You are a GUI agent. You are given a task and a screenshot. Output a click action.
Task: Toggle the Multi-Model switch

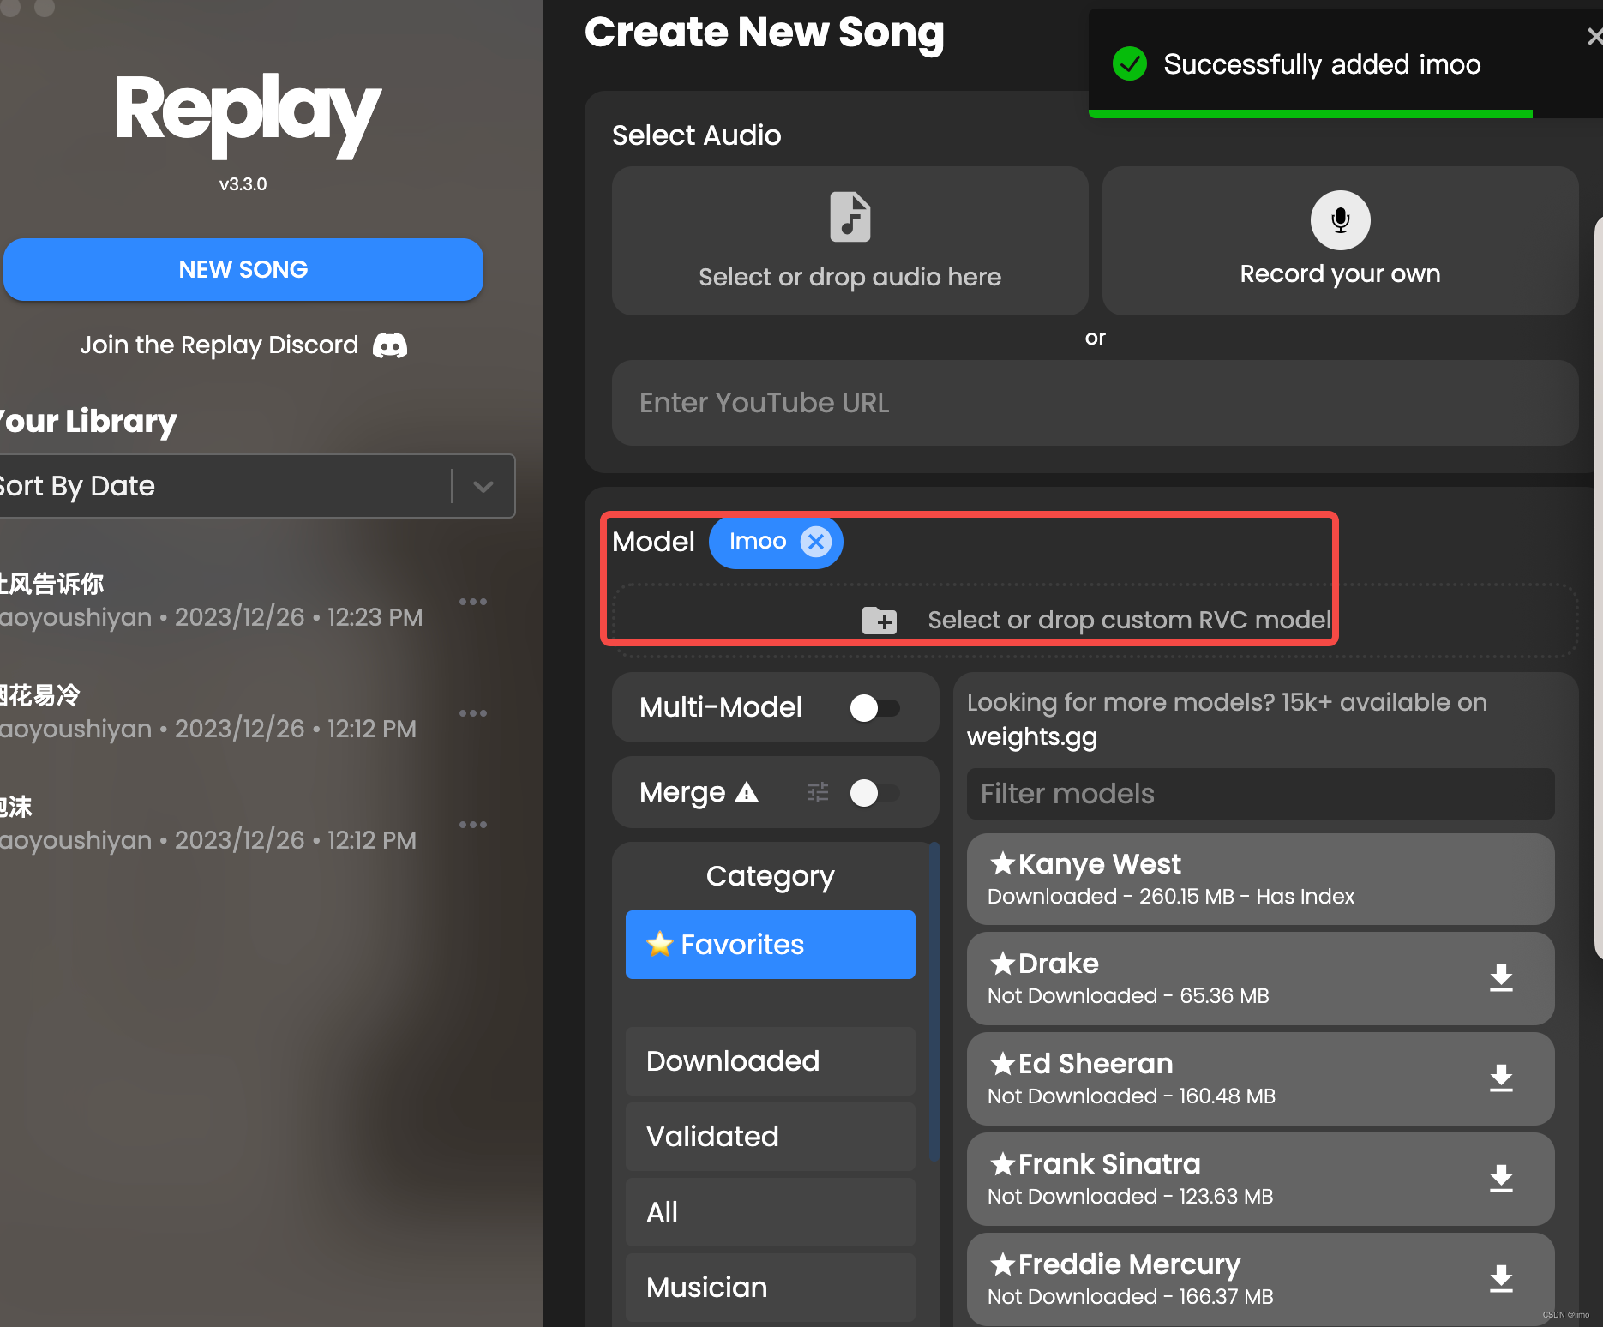click(x=874, y=708)
